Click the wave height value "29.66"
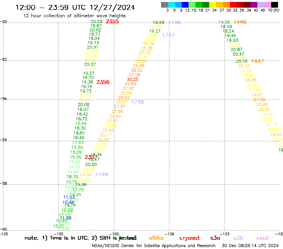The width and height of the screenshot is (283, 249). (x=138, y=66)
